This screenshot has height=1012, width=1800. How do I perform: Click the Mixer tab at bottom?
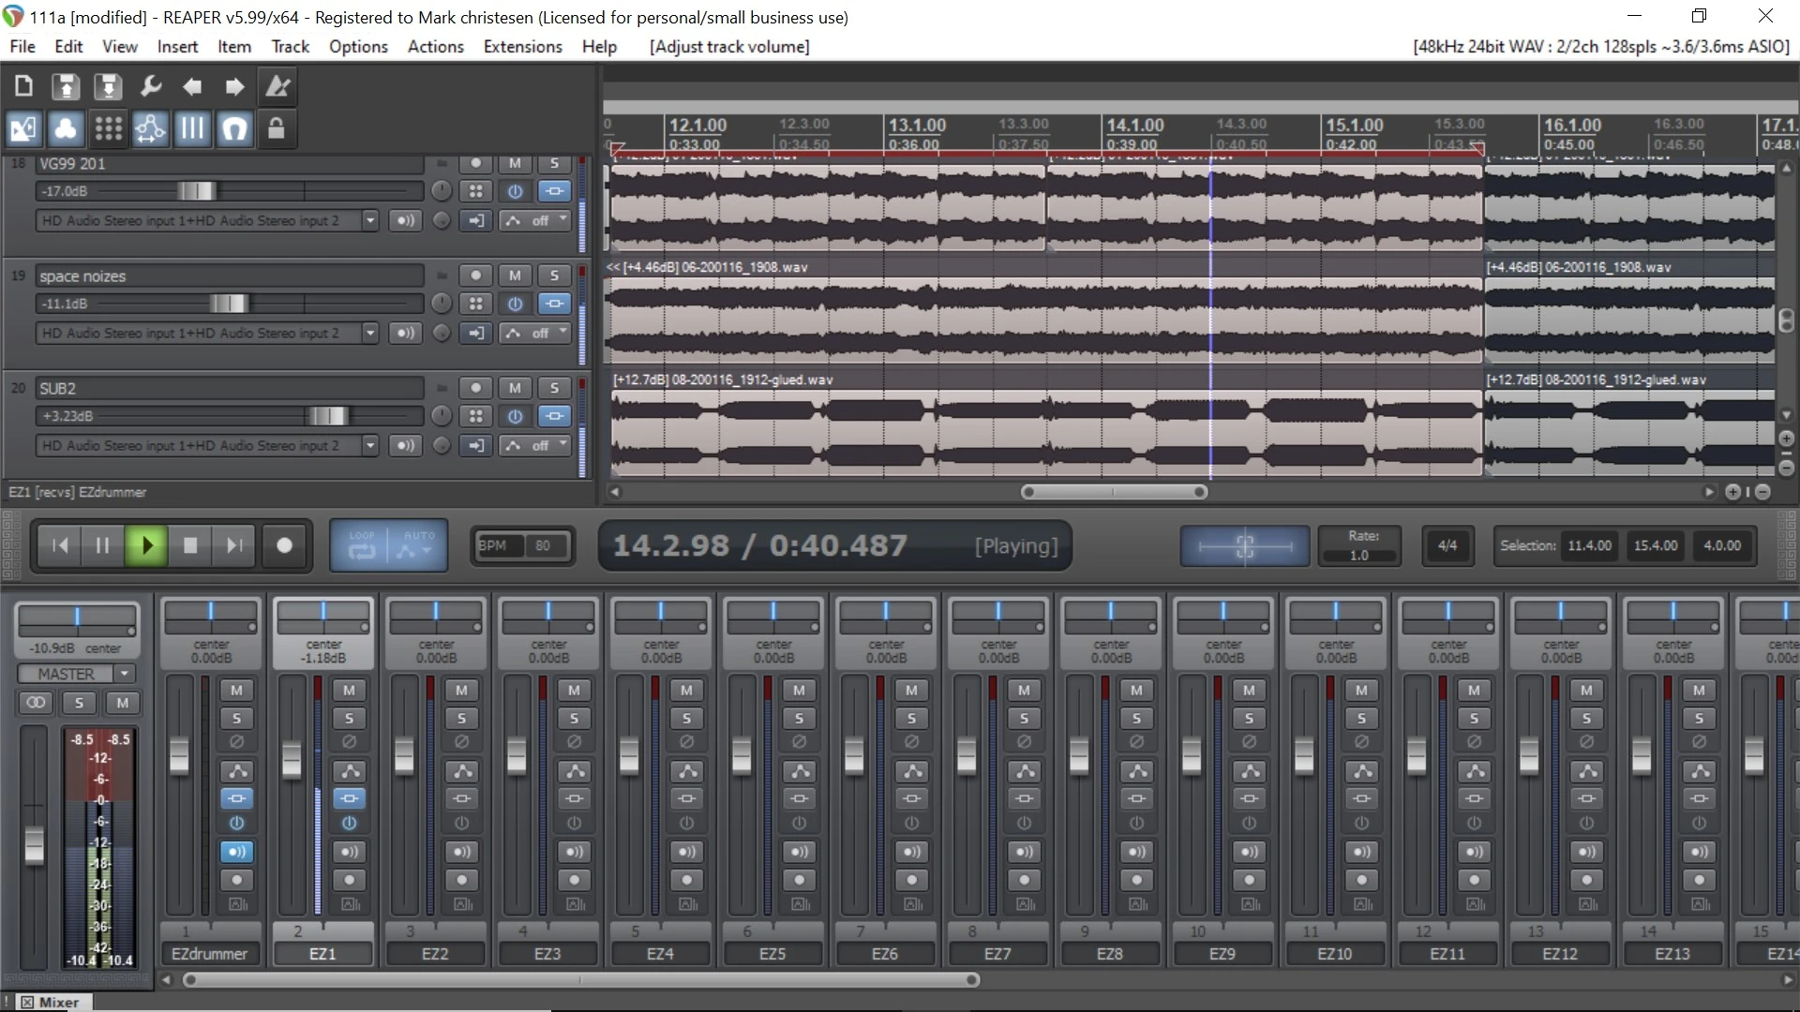(58, 1002)
